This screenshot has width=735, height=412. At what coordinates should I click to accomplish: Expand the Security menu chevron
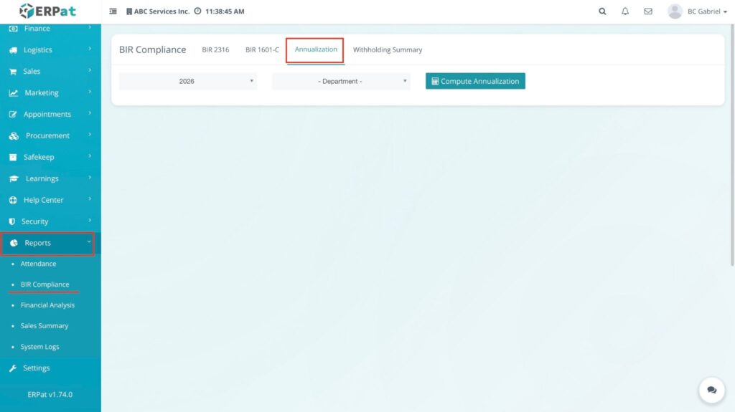(90, 221)
